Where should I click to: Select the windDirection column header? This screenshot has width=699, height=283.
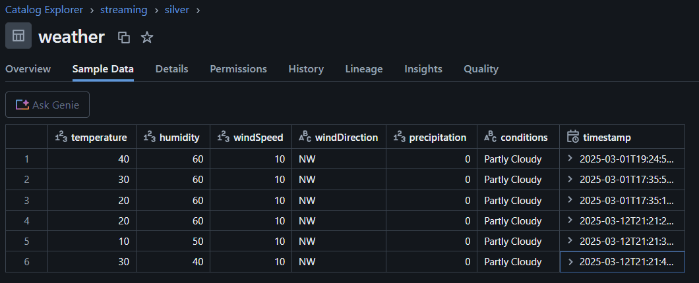339,138
